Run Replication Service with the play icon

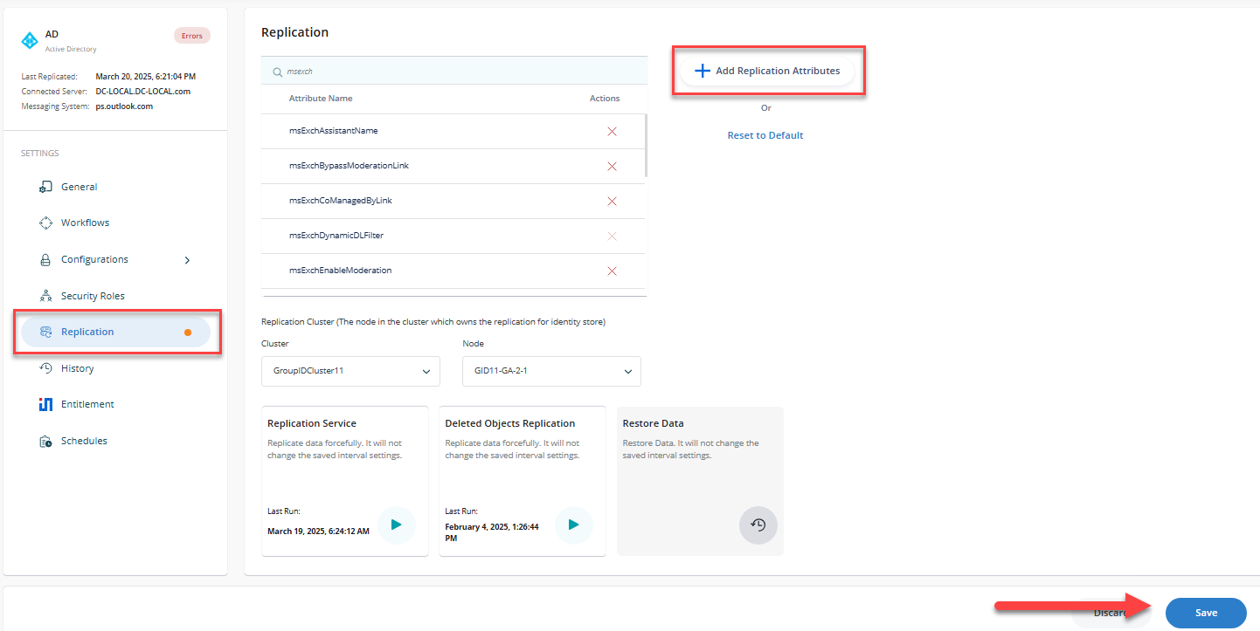[396, 525]
